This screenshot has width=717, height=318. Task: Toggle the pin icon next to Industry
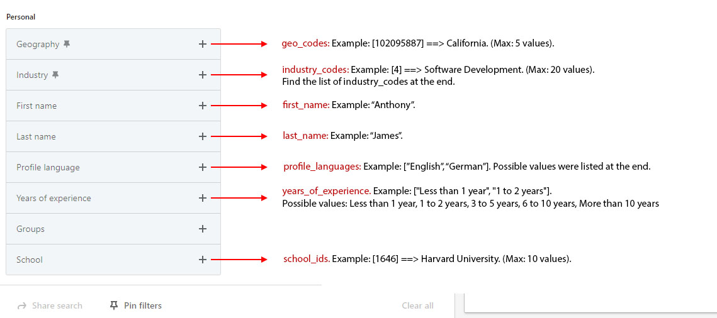coord(55,75)
